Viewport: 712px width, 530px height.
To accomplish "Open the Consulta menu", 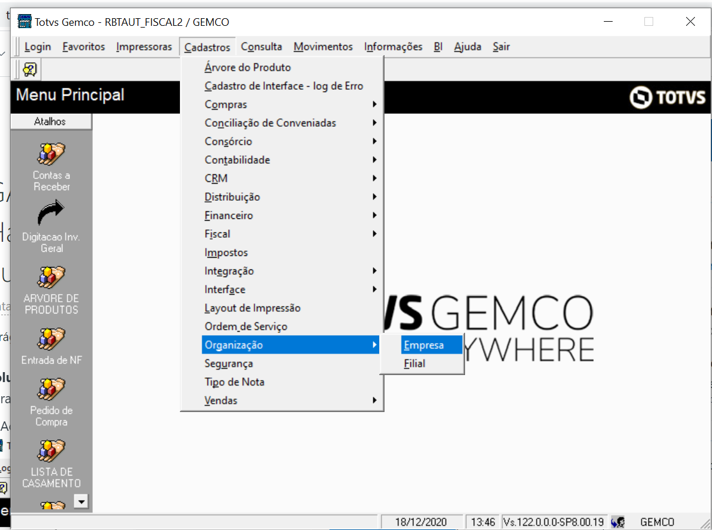I will point(262,46).
